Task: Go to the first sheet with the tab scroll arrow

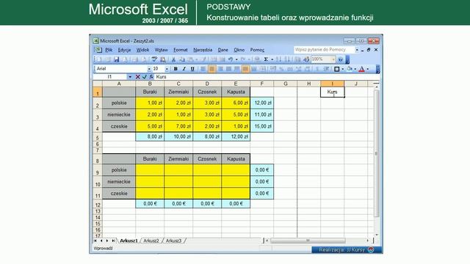Action: pos(95,241)
